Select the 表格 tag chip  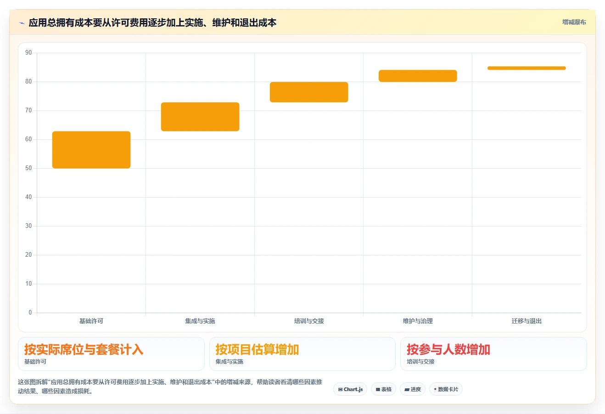pos(383,389)
